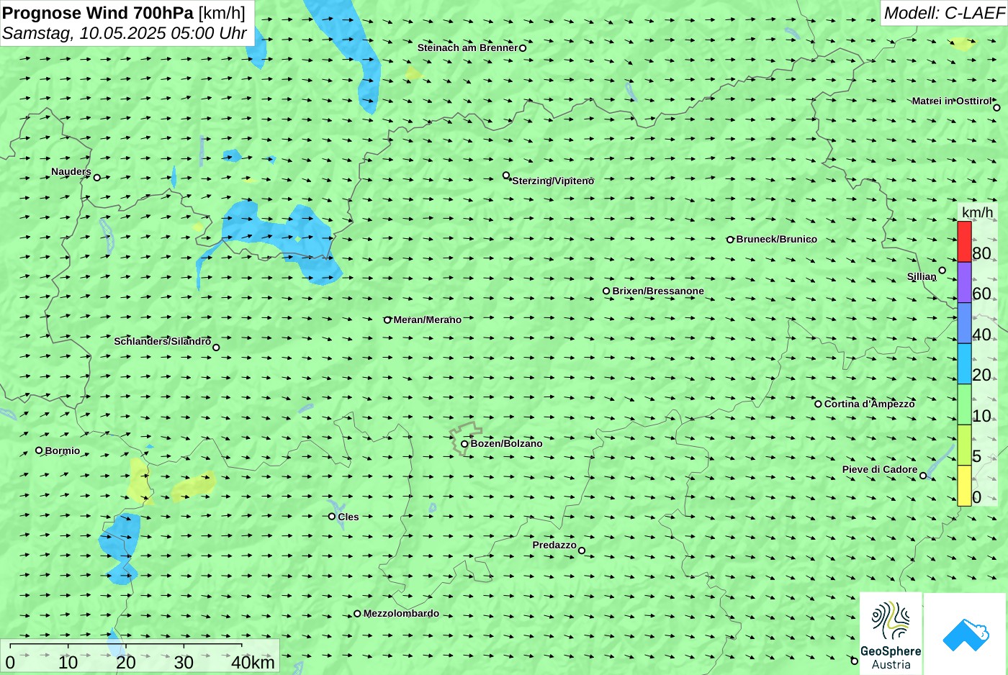This screenshot has height=675, width=1008.
Task: Select the Bozen/Bolzano city marker
Action: pyautogui.click(x=464, y=444)
